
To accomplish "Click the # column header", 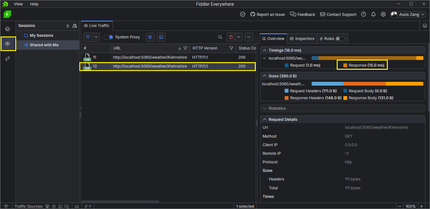I will 96,48.
